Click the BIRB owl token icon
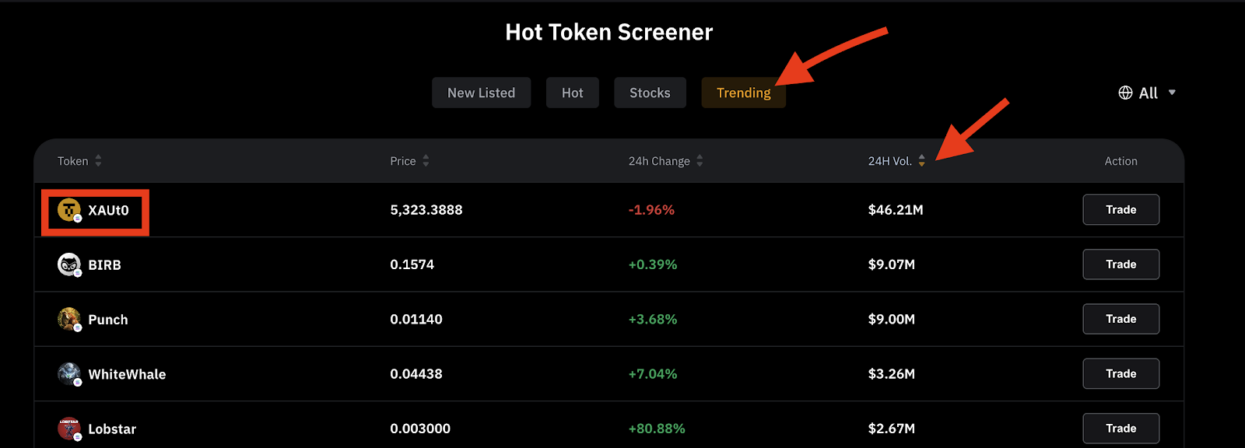Screen dimensions: 1245x448 pyautogui.click(x=69, y=264)
